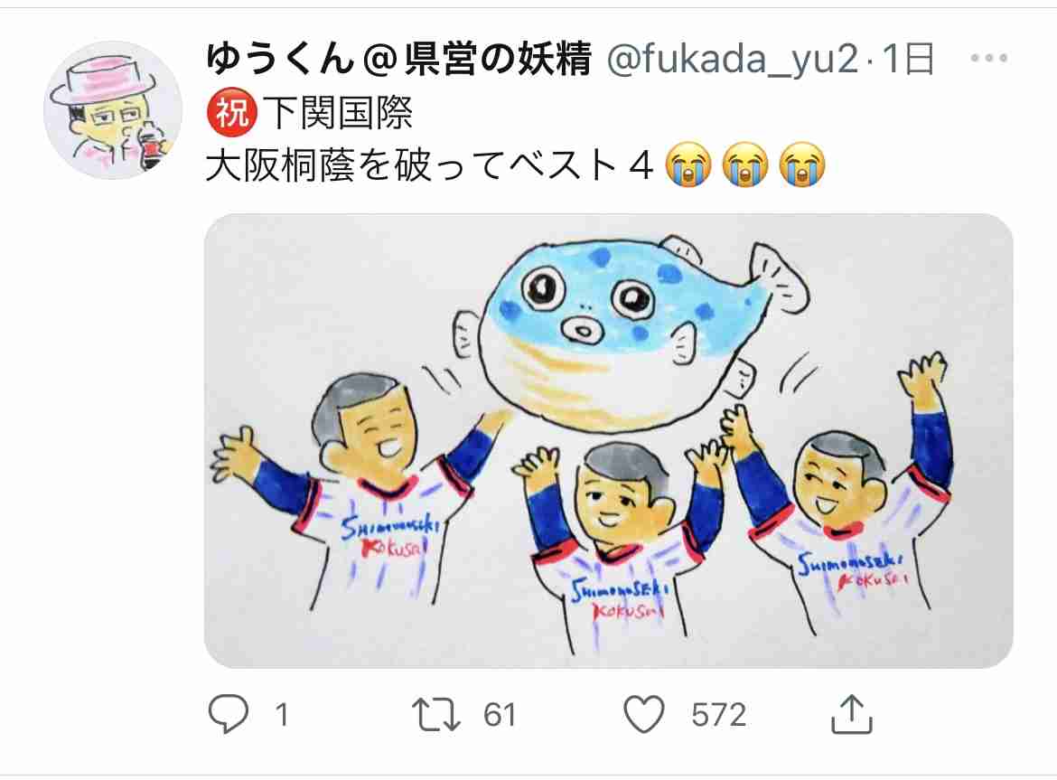Tap the last crying face emoji
Viewport: 1057px width, 780px height.
(x=801, y=164)
